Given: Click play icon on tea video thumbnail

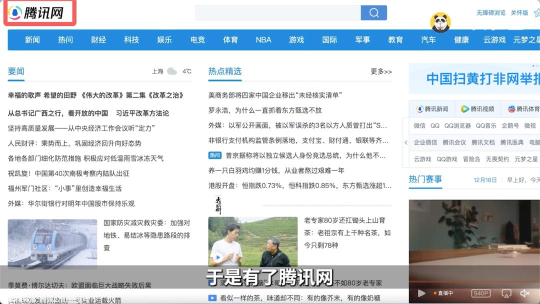Looking at the screenshot, I should [x=218, y=257].
